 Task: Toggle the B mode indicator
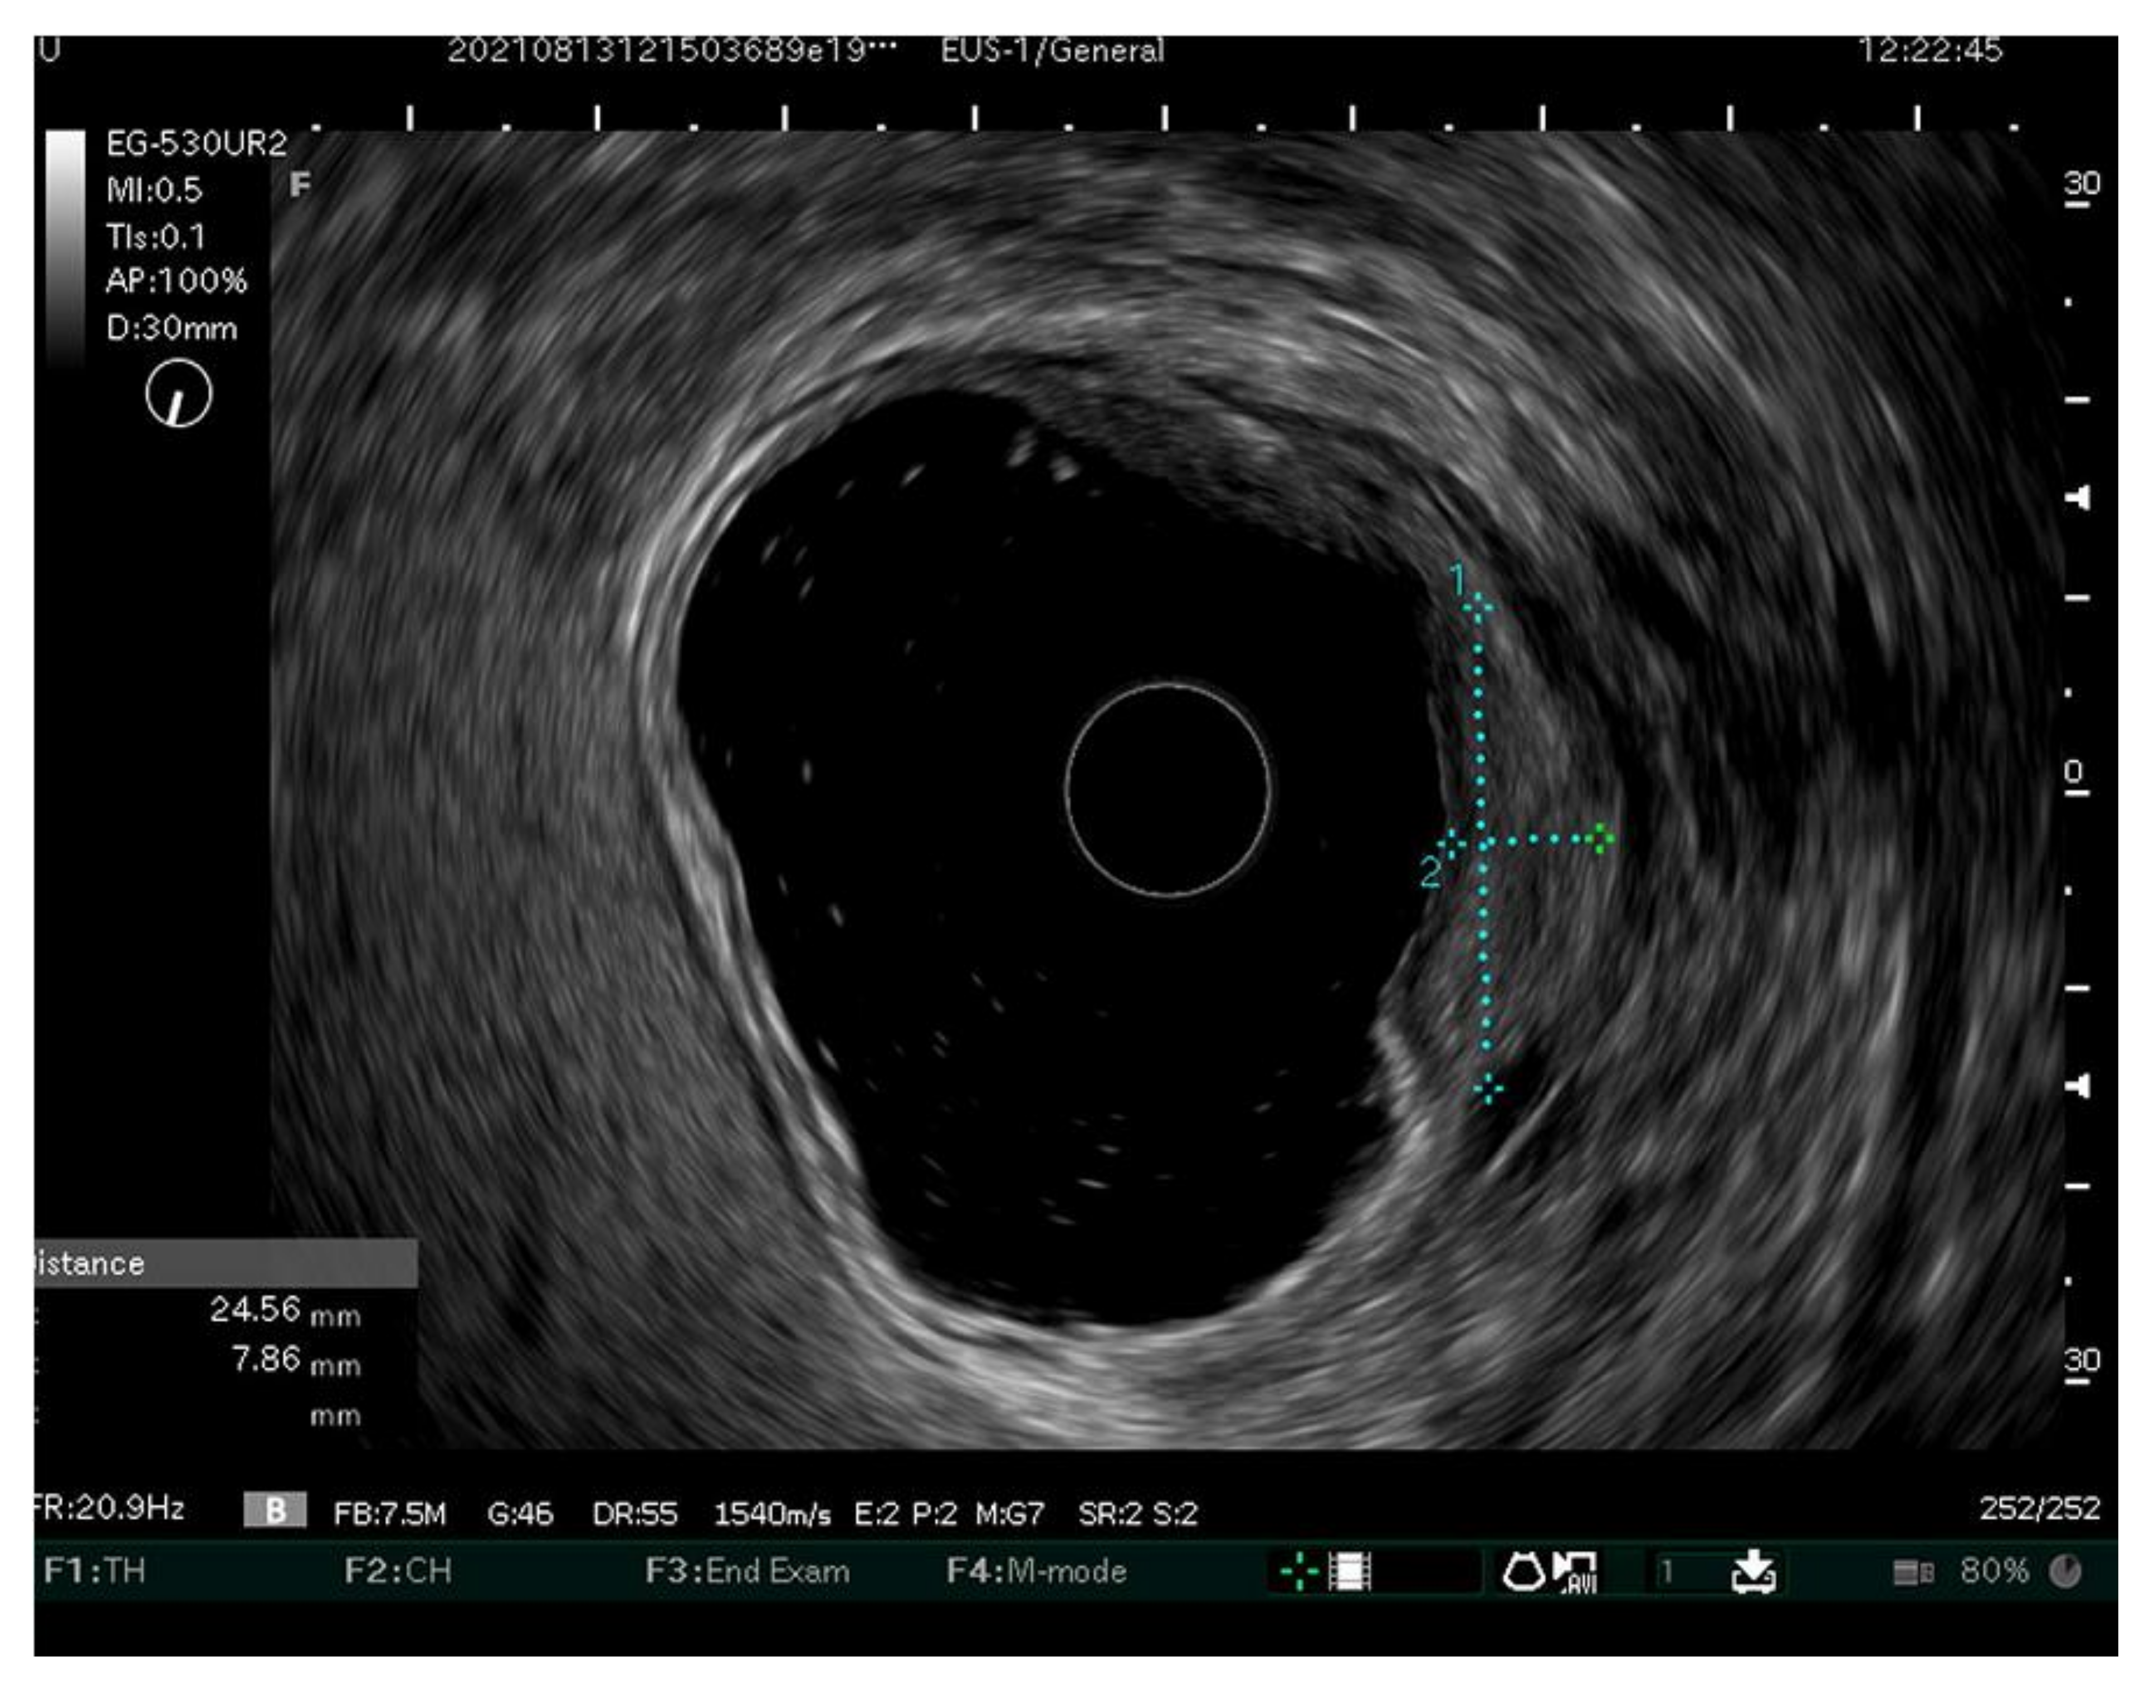click(x=275, y=1511)
